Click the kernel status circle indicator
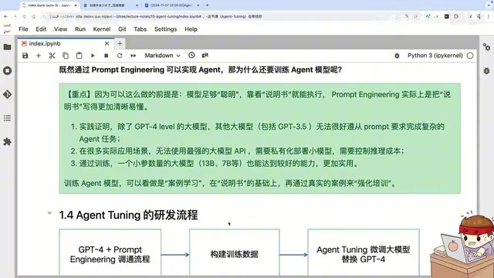 tap(470, 56)
